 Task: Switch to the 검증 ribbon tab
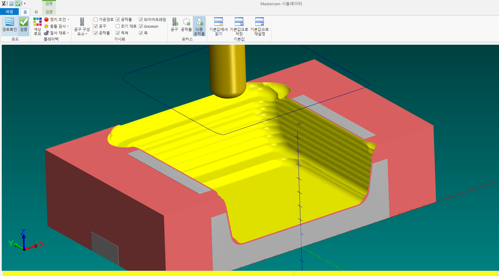click(x=49, y=12)
